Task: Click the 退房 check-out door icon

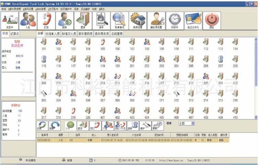Action: 83,21
